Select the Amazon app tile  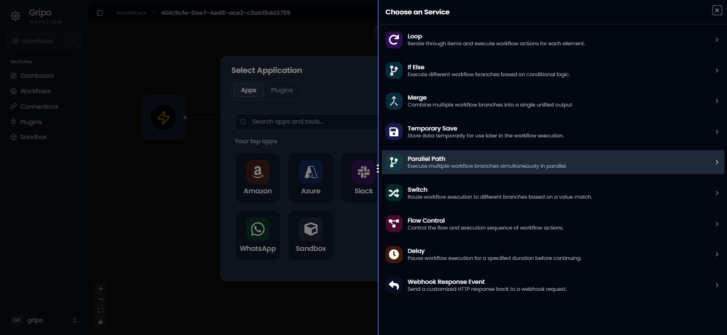pos(258,178)
